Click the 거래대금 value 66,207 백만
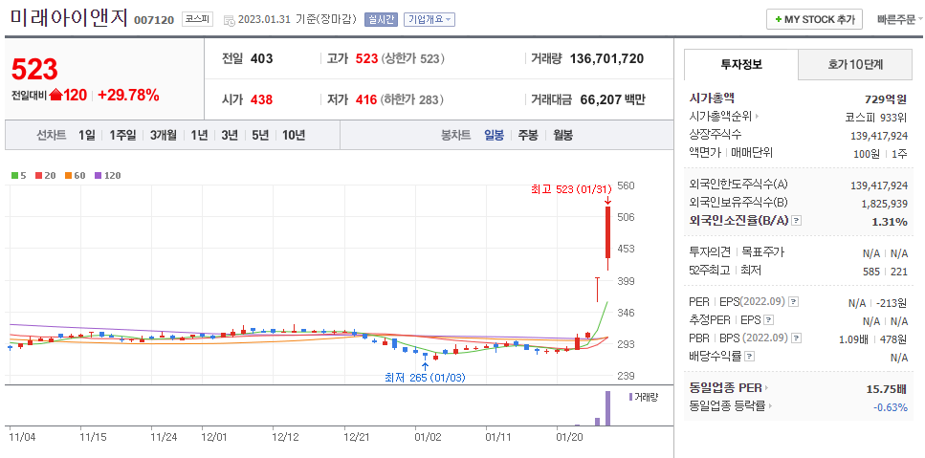 pyautogui.click(x=613, y=99)
